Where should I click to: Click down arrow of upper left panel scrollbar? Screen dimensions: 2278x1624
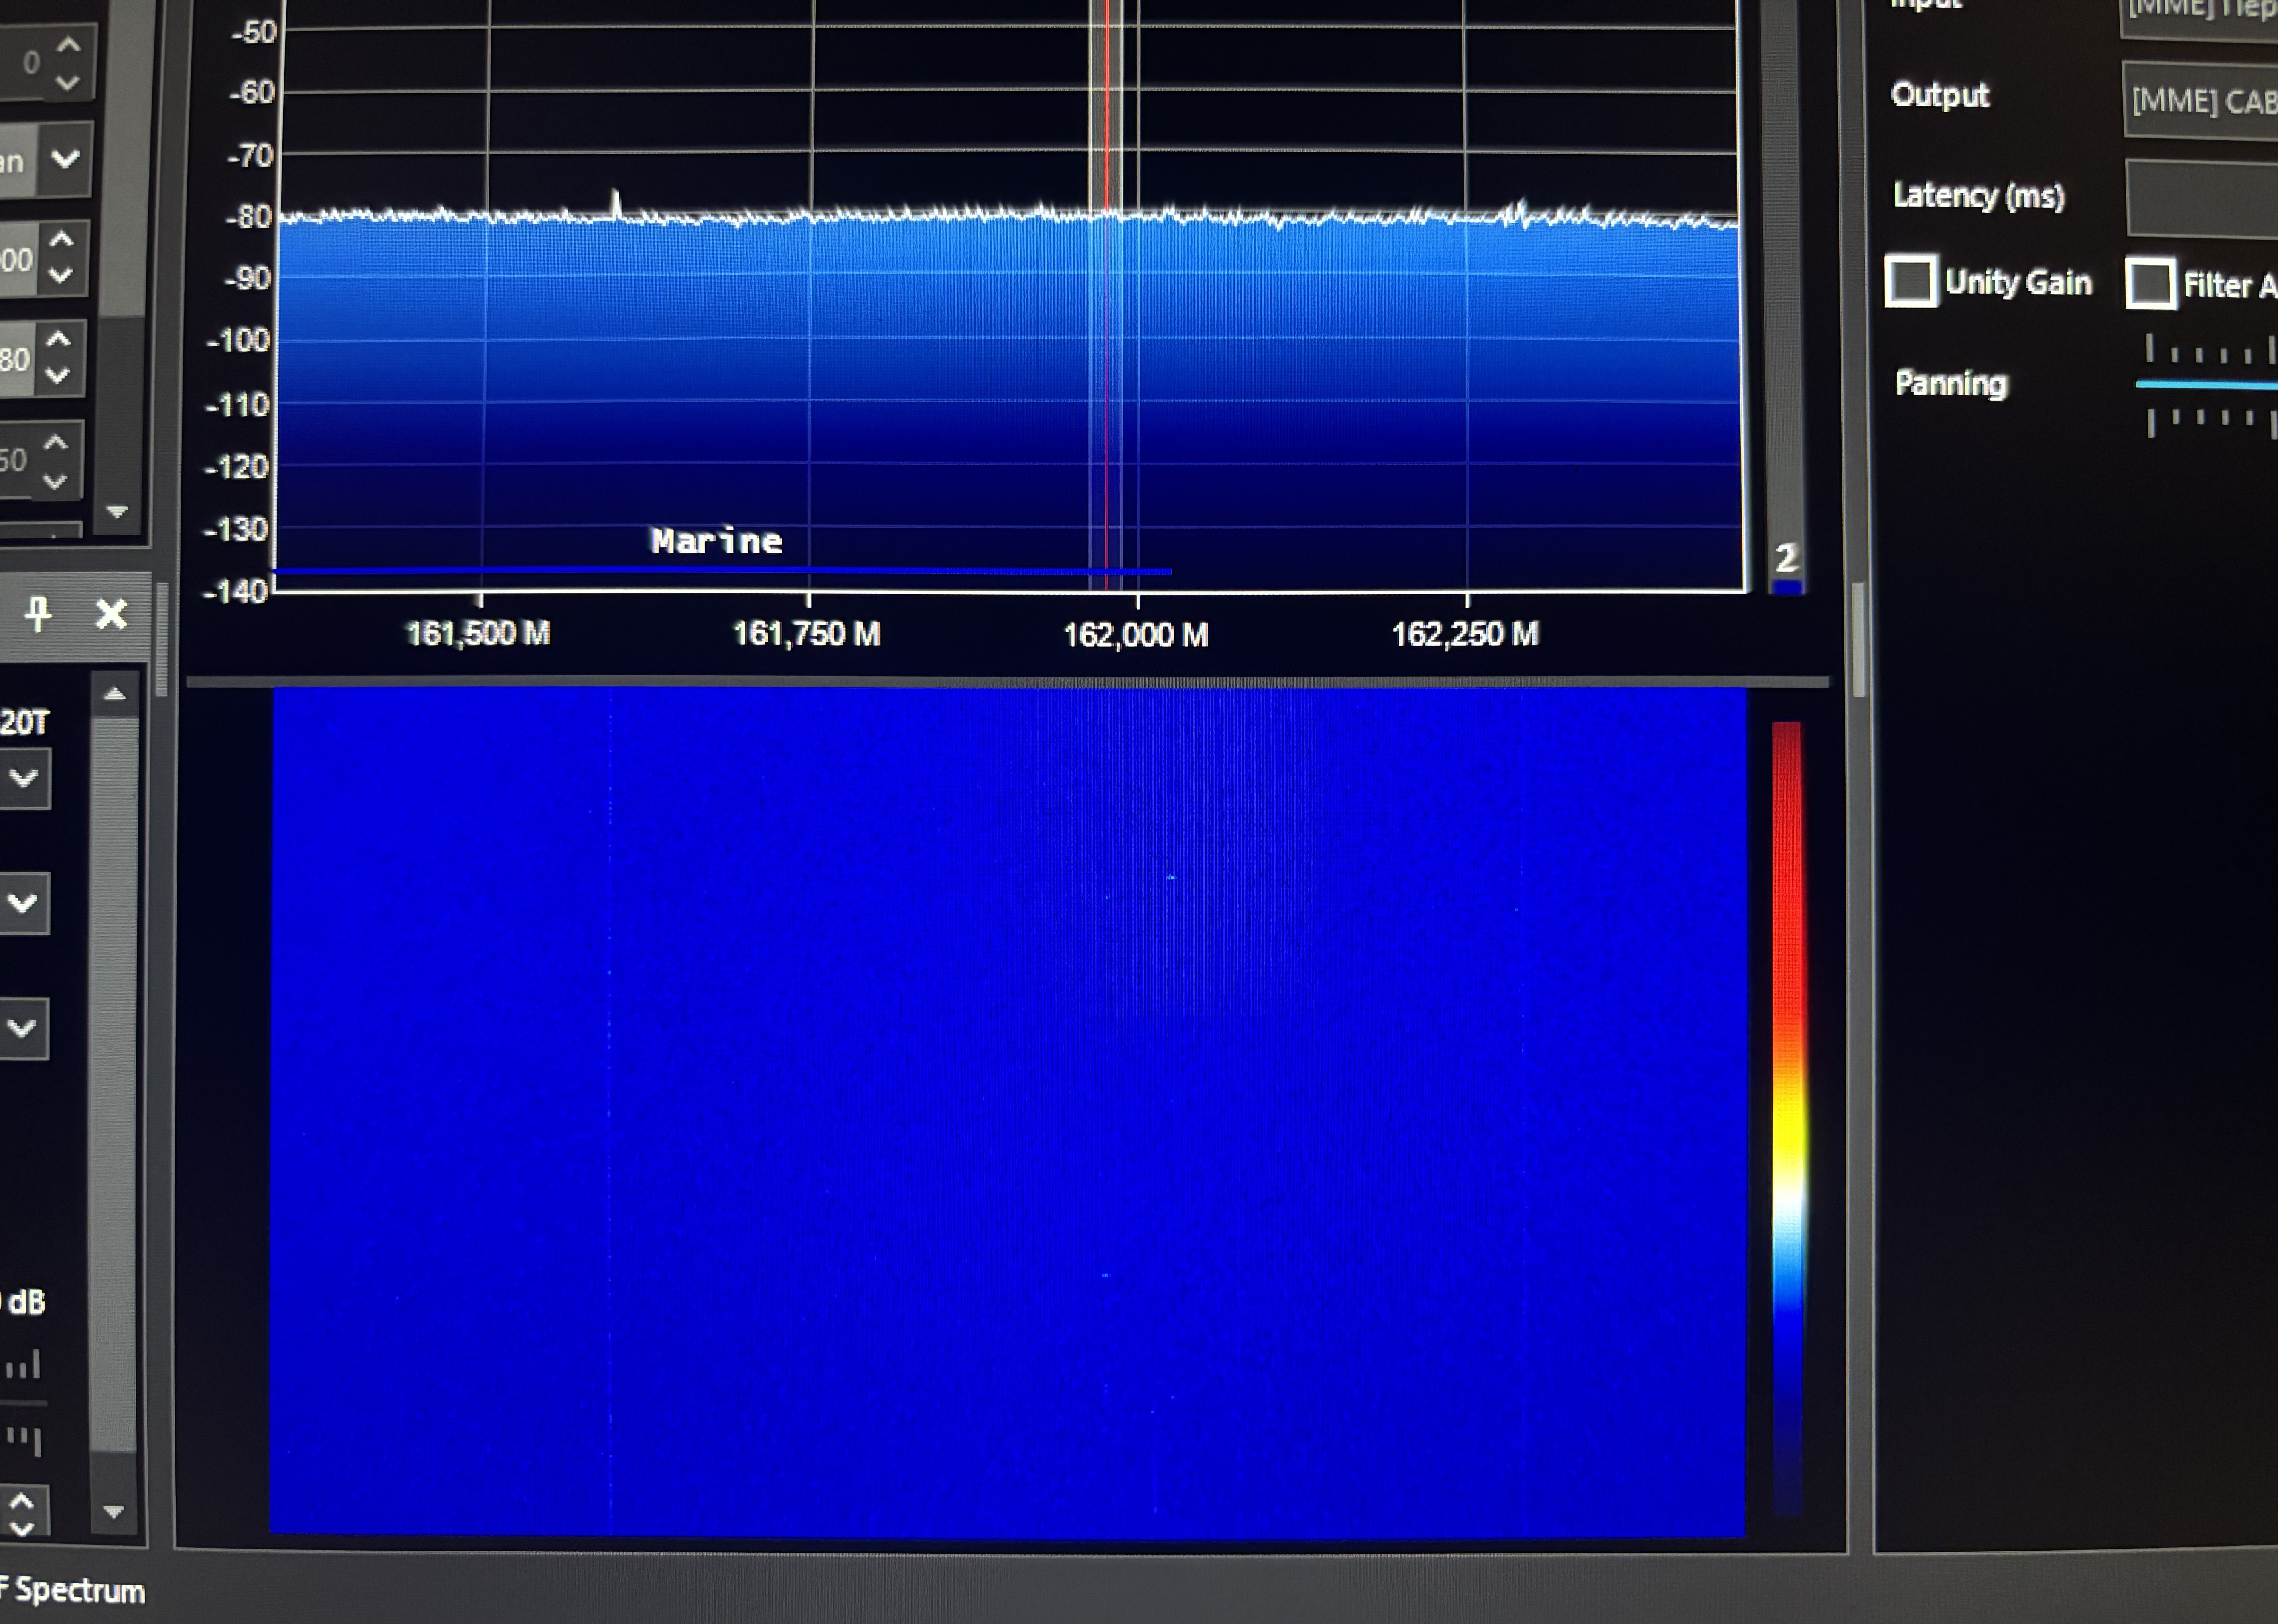[x=117, y=511]
